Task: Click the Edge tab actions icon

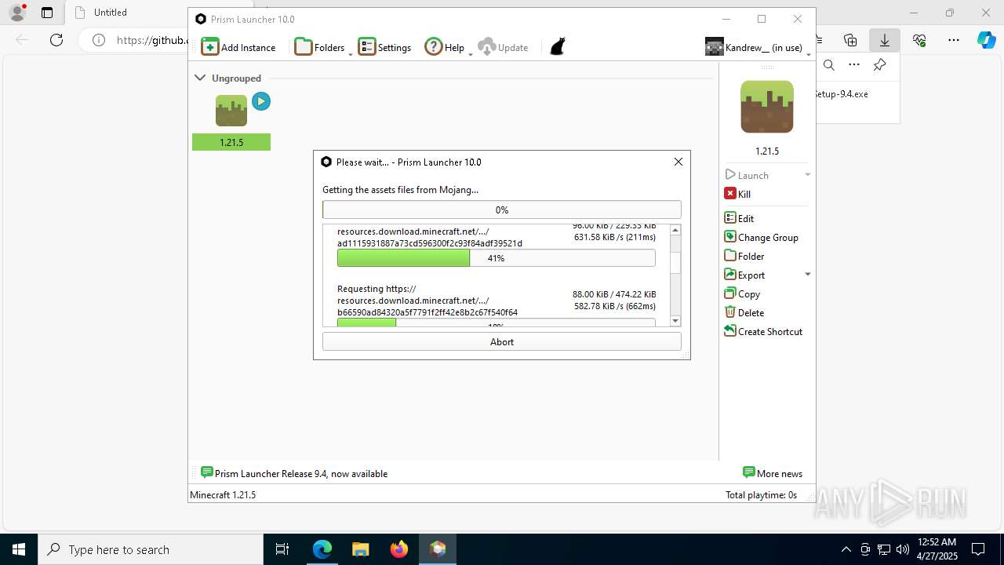Action: click(x=47, y=13)
